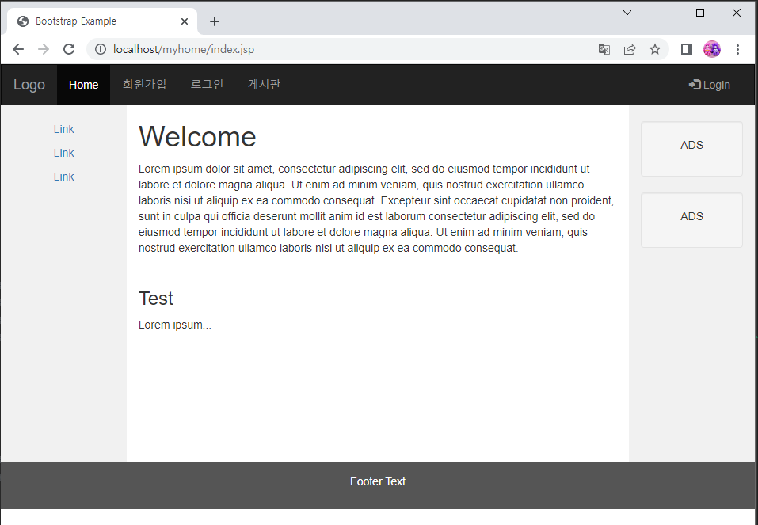
Task: Open the 로그인 menu item
Action: click(207, 85)
